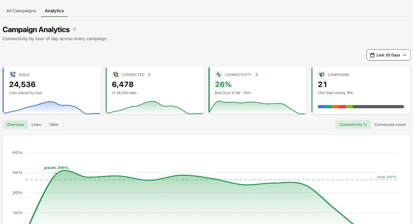413x224 pixels.
Task: Click the Connected card sparkline chart
Action: pos(155,107)
